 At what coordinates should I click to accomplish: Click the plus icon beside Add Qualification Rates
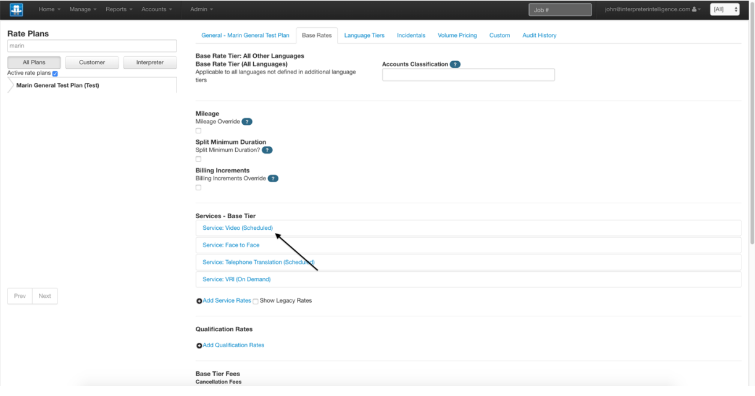(x=199, y=345)
